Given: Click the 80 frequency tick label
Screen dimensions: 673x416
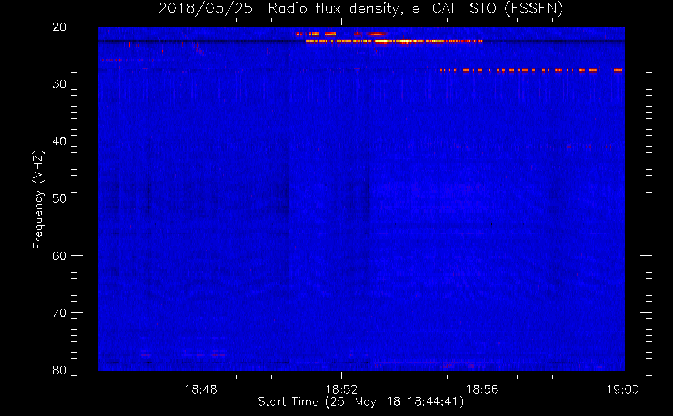Looking at the screenshot, I should (59, 370).
